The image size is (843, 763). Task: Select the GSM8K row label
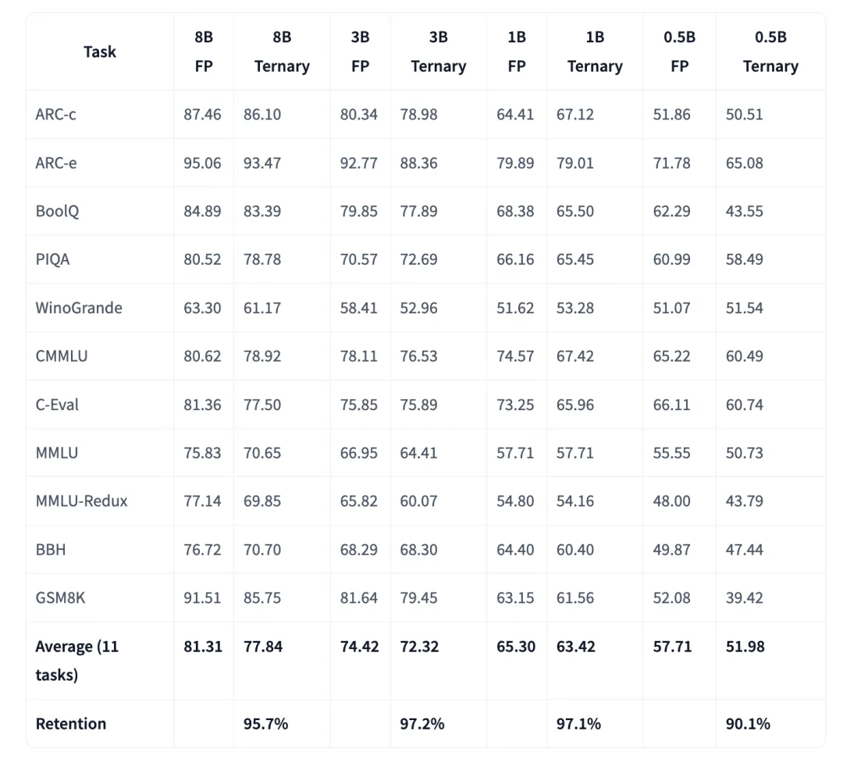point(60,597)
